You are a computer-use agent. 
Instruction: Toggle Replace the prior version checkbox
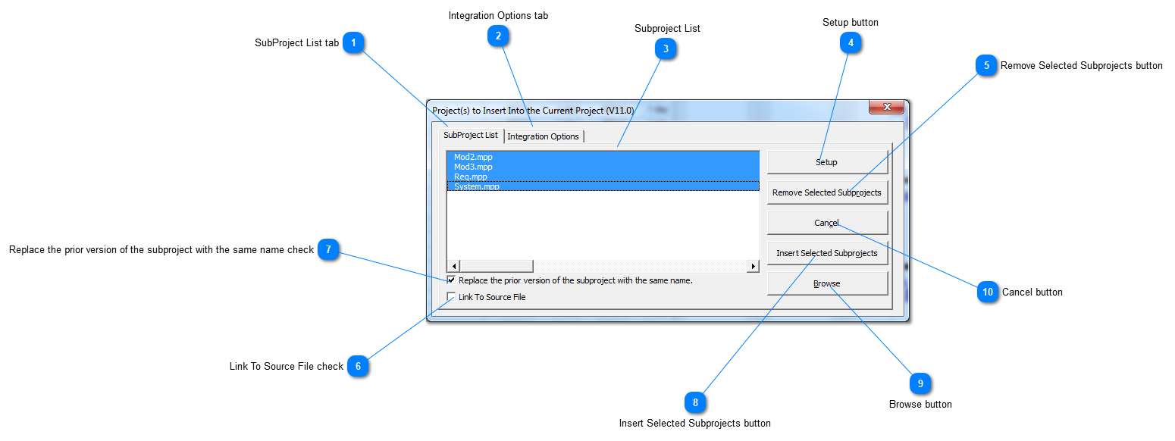[x=452, y=280]
